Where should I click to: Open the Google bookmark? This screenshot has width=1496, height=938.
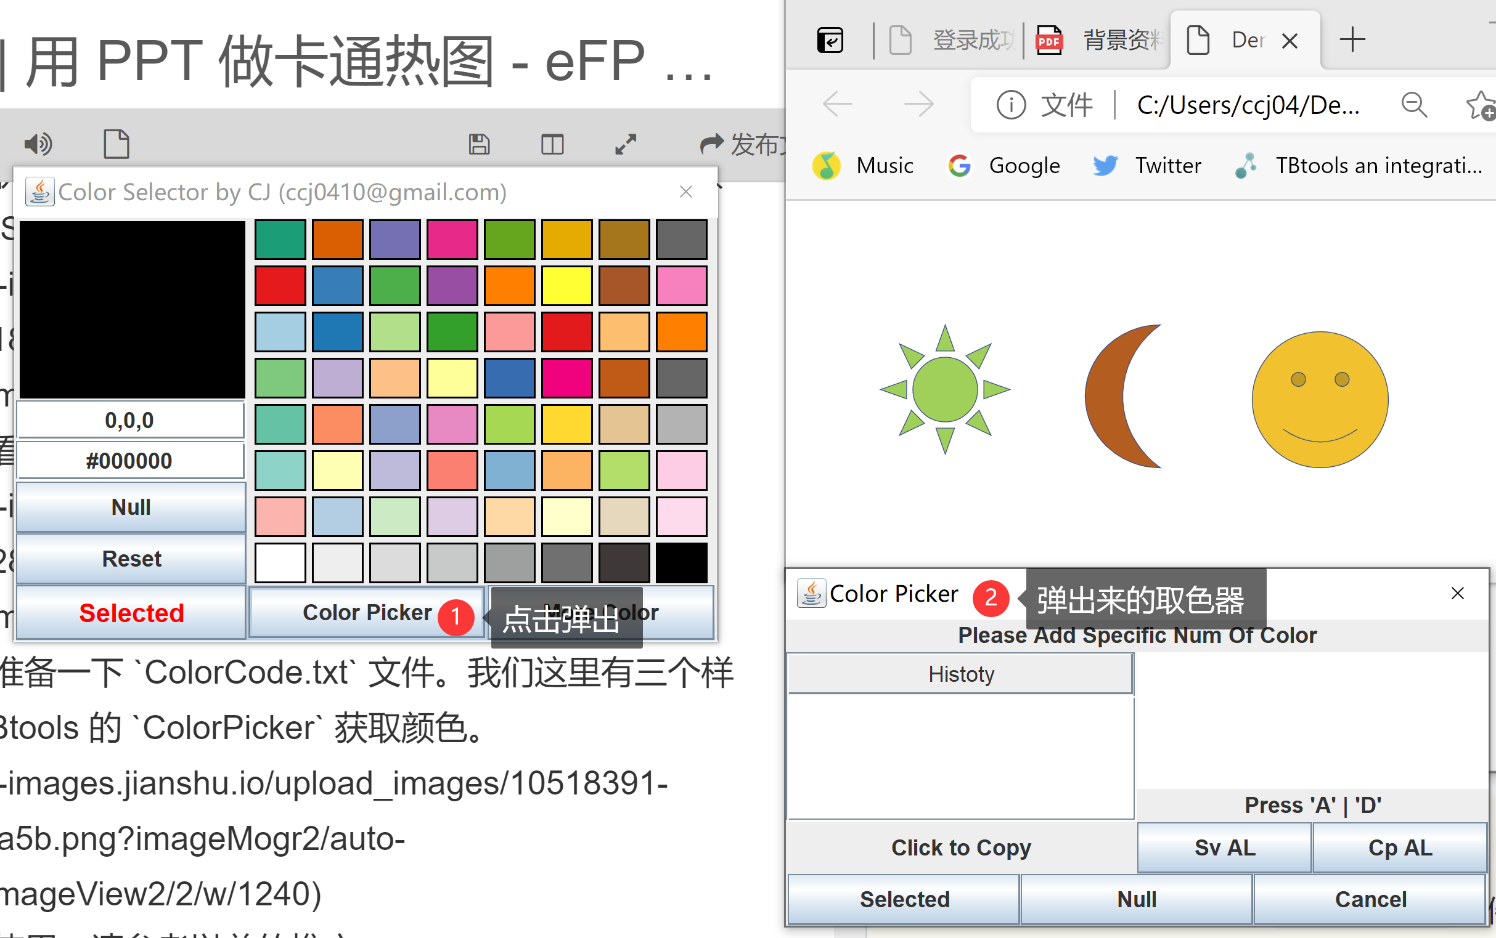[1003, 166]
